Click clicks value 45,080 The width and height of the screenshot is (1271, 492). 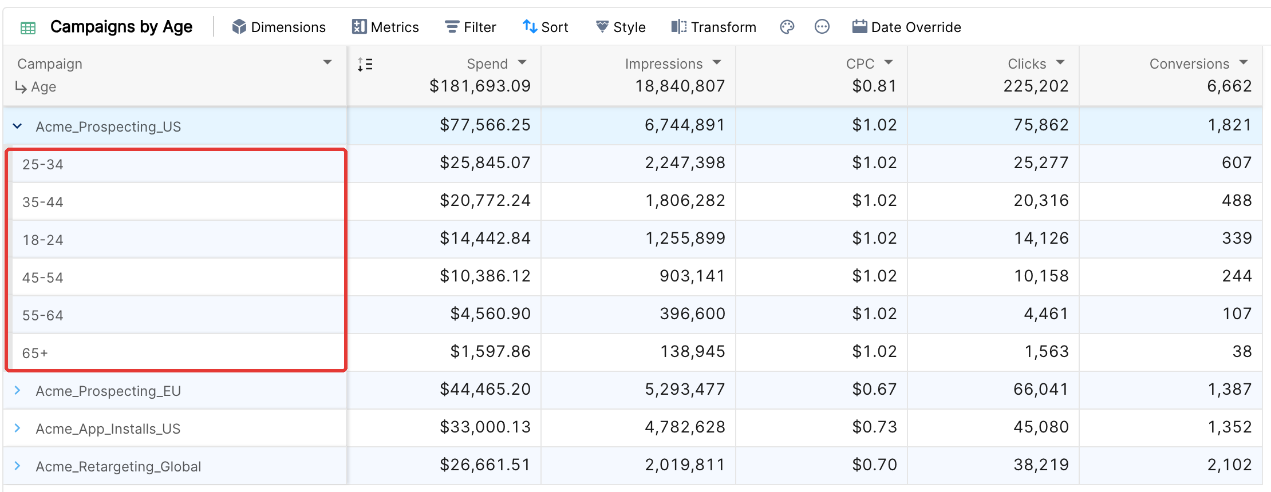coord(1041,427)
